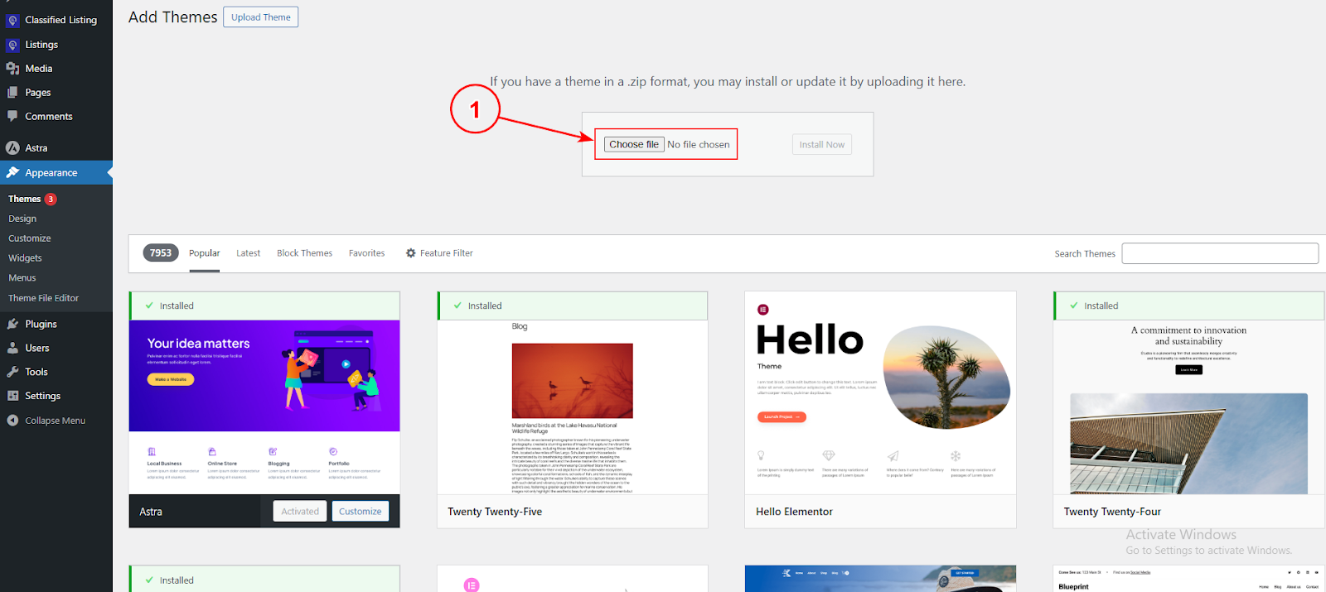This screenshot has width=1326, height=592.
Task: Click the Classified Listing sidebar icon
Action: [x=12, y=20]
